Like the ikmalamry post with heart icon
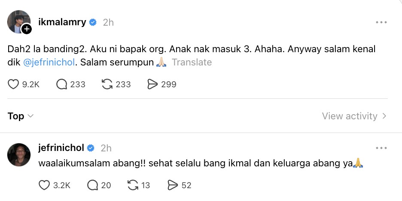The height and width of the screenshot is (201, 402). (x=14, y=85)
